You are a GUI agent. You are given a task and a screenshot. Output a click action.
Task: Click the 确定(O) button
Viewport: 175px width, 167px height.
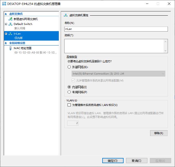coord(113,161)
